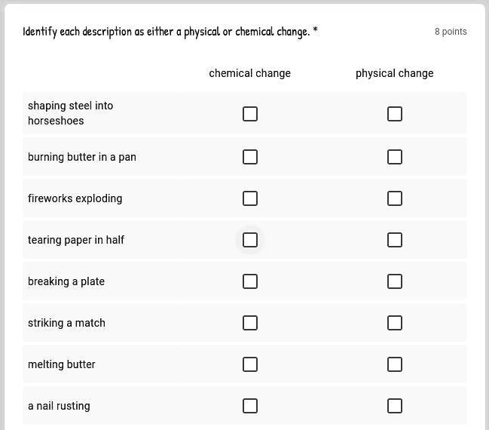Check chemical change for burning butter
Viewport: 489px width, 430px height.
tap(250, 157)
